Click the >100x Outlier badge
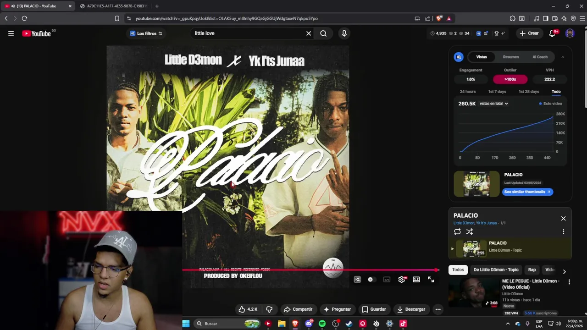This screenshot has height=330, width=587. coord(510,79)
